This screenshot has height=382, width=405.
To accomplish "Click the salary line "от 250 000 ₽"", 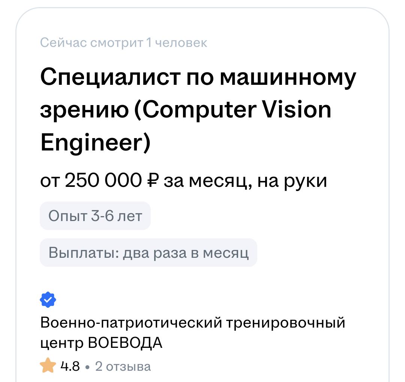I will pos(99,180).
